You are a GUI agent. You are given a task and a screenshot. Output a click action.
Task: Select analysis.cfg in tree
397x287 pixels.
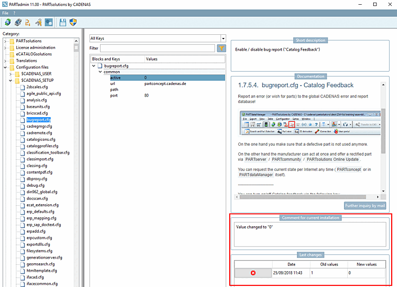(x=37, y=100)
